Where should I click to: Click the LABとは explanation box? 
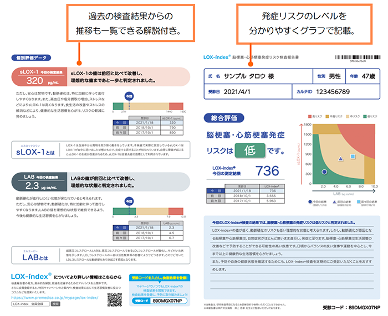101,255
